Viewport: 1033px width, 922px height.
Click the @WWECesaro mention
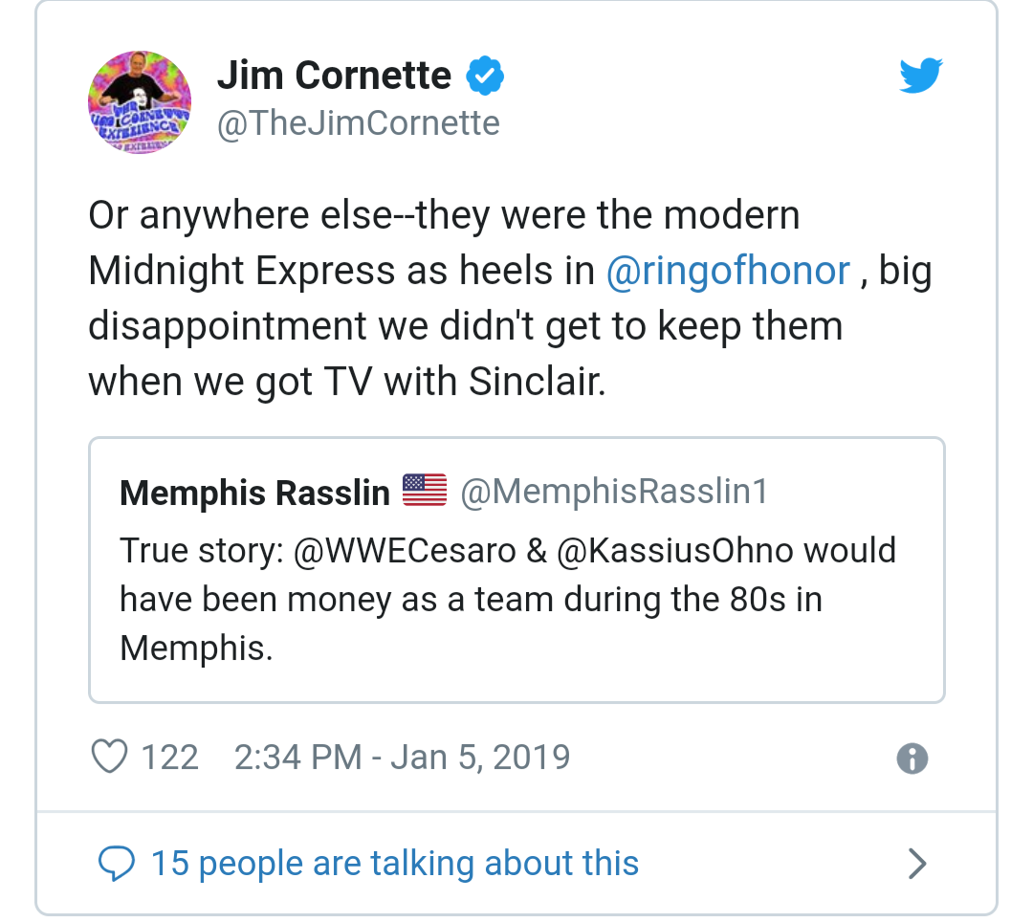[405, 551]
